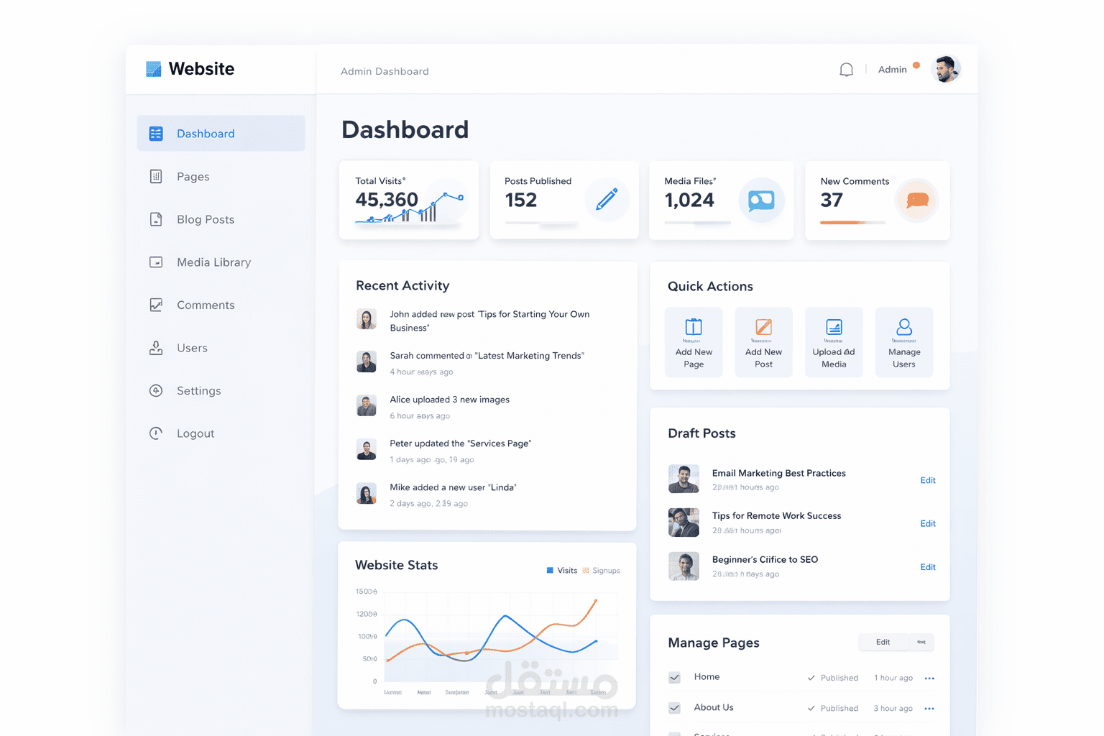Open the Admin profile avatar
This screenshot has width=1104, height=736.
946,69
